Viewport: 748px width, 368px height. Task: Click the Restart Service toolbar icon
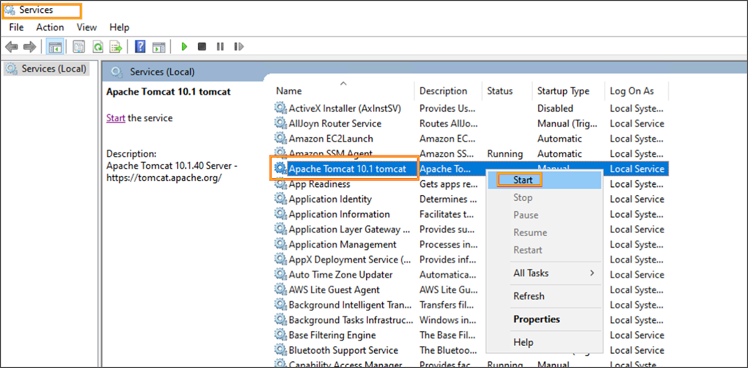tap(239, 47)
